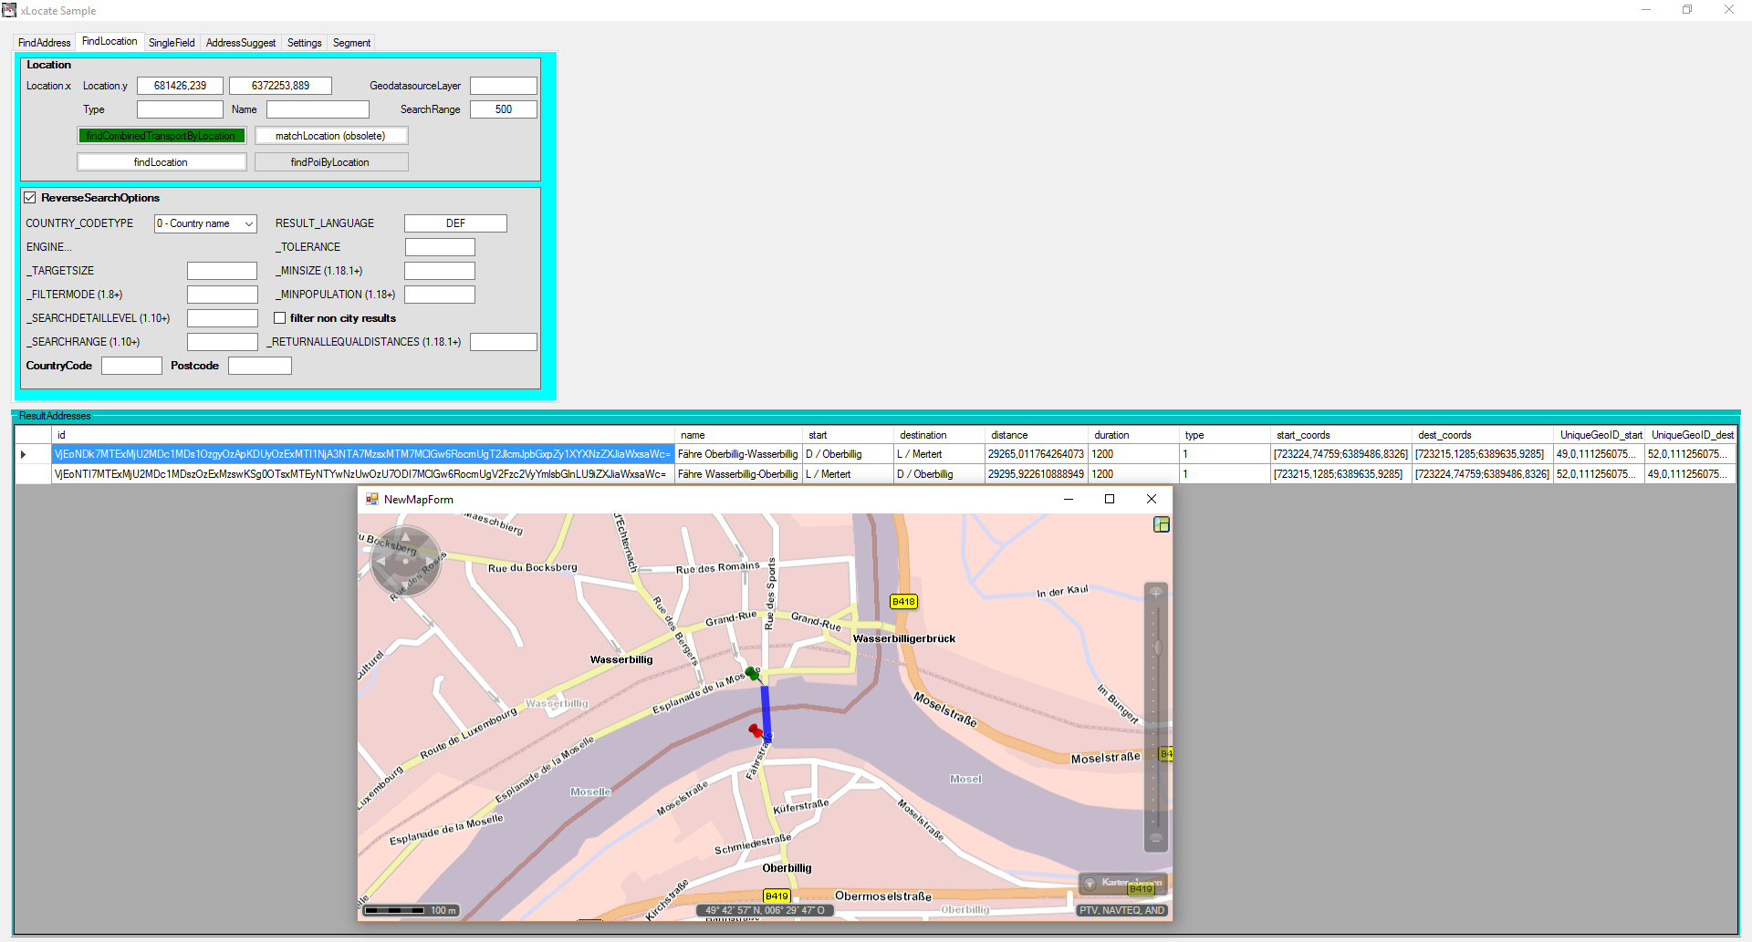Enable filter non city results checkbox

point(280,318)
